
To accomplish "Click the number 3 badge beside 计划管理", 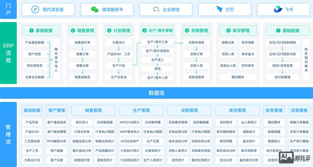I will point(109,30).
